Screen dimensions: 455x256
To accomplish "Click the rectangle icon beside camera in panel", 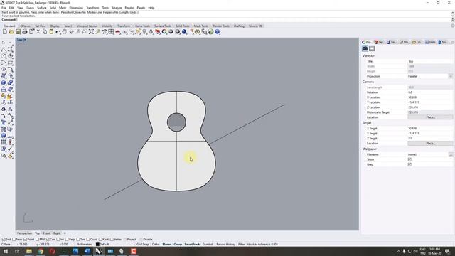I will pyautogui.click(x=372, y=48).
